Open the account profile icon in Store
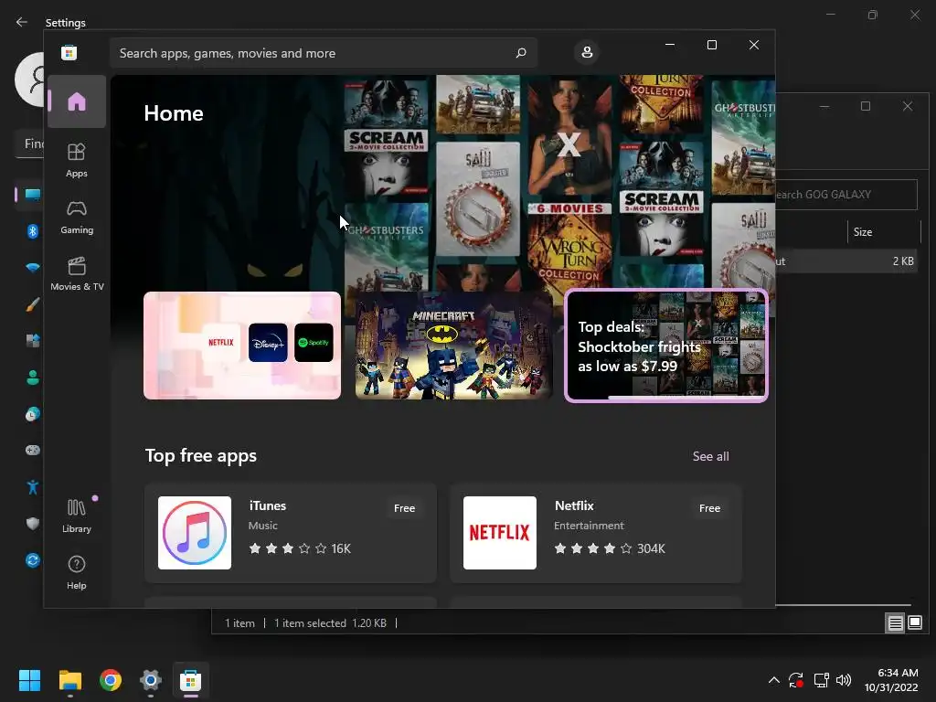Viewport: 936px width, 702px height. coord(587,52)
